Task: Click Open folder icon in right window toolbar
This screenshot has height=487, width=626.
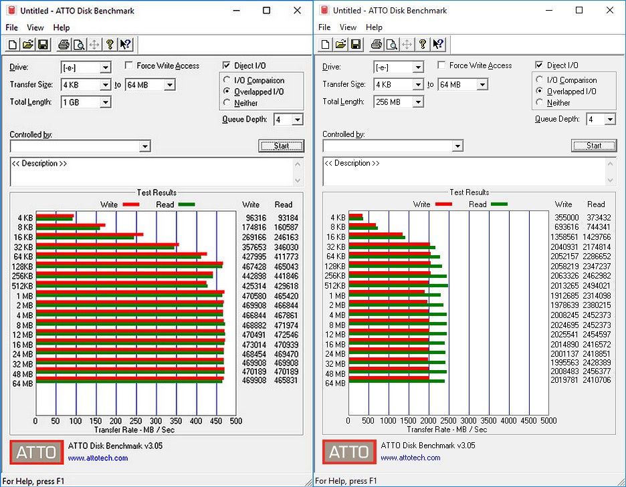Action: [340, 44]
